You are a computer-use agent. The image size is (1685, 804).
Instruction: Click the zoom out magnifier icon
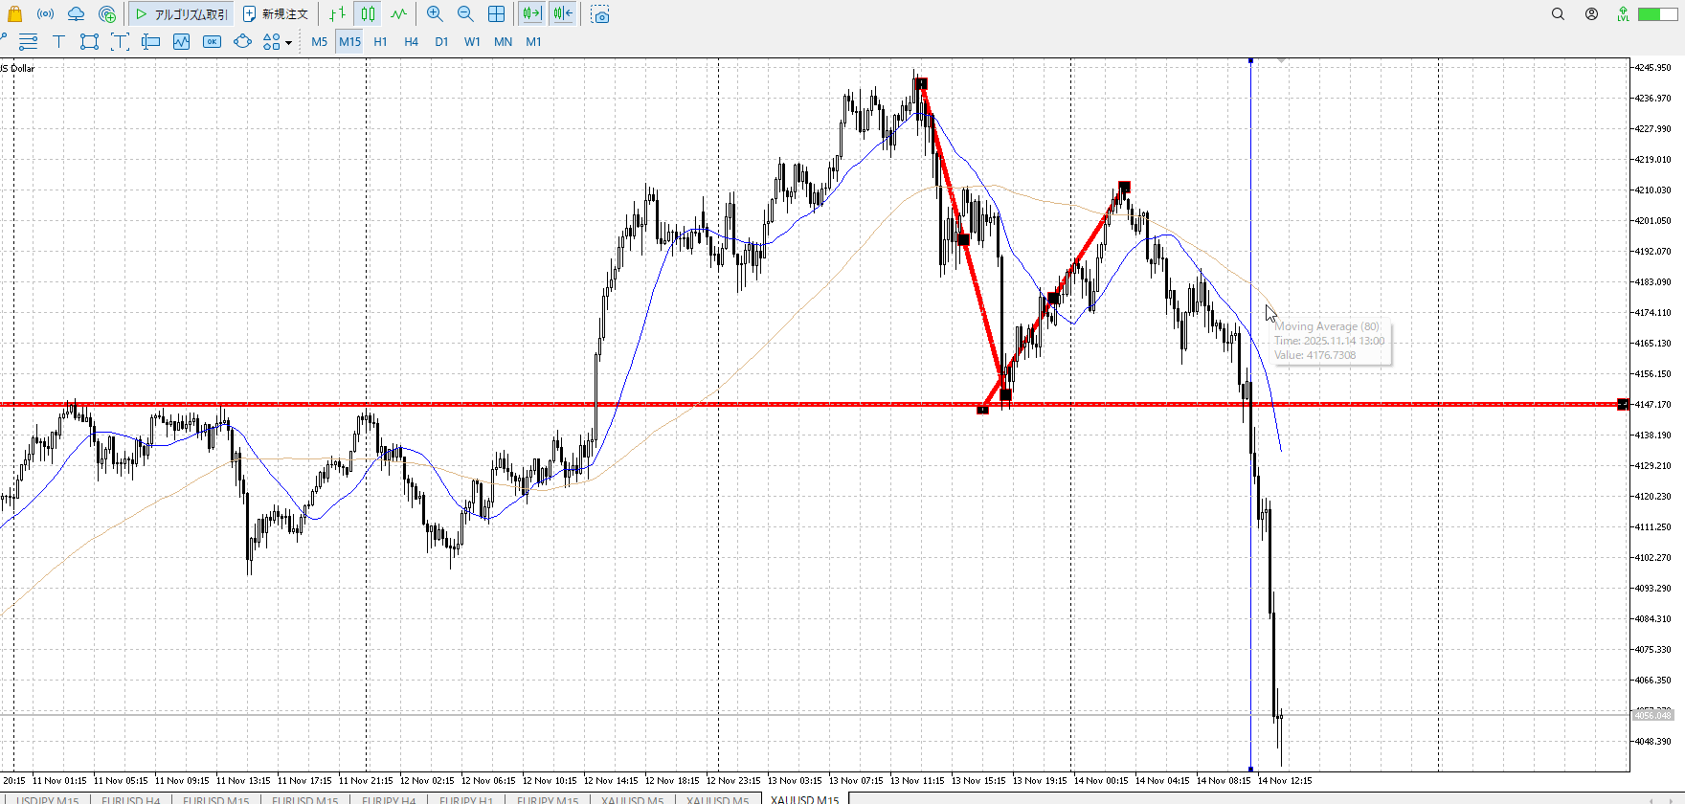(x=465, y=14)
